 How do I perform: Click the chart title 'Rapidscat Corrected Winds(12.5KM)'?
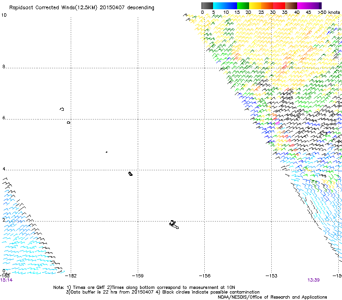[53, 8]
